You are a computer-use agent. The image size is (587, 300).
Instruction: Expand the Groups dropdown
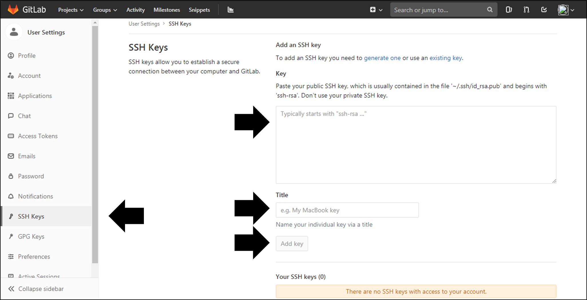tap(105, 10)
